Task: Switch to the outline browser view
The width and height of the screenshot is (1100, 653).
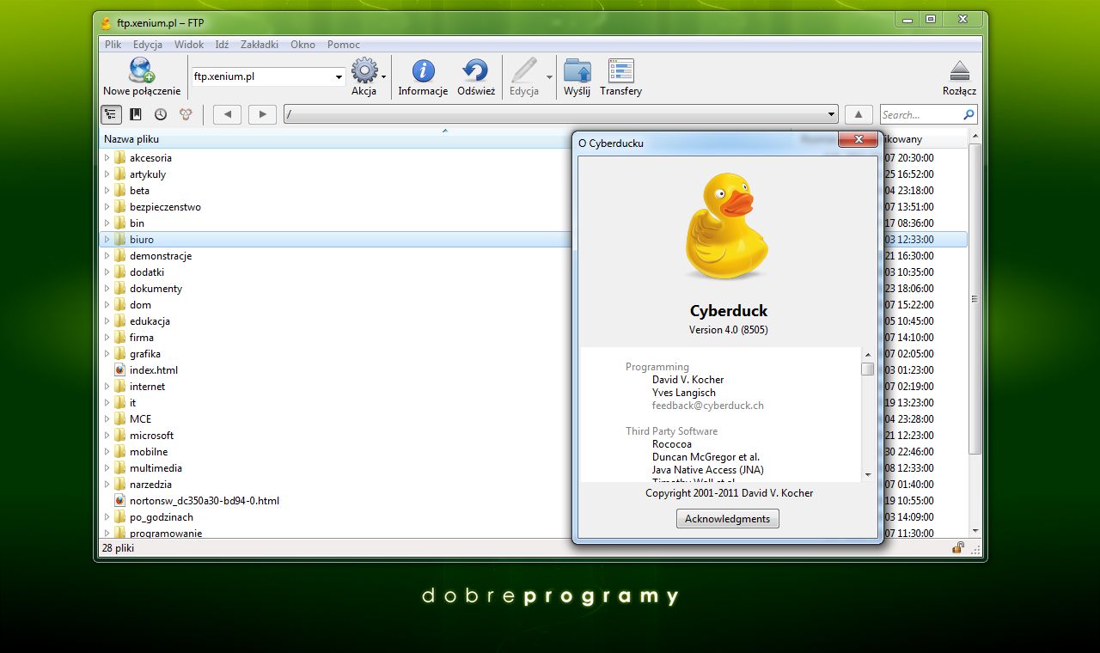Action: (x=111, y=114)
